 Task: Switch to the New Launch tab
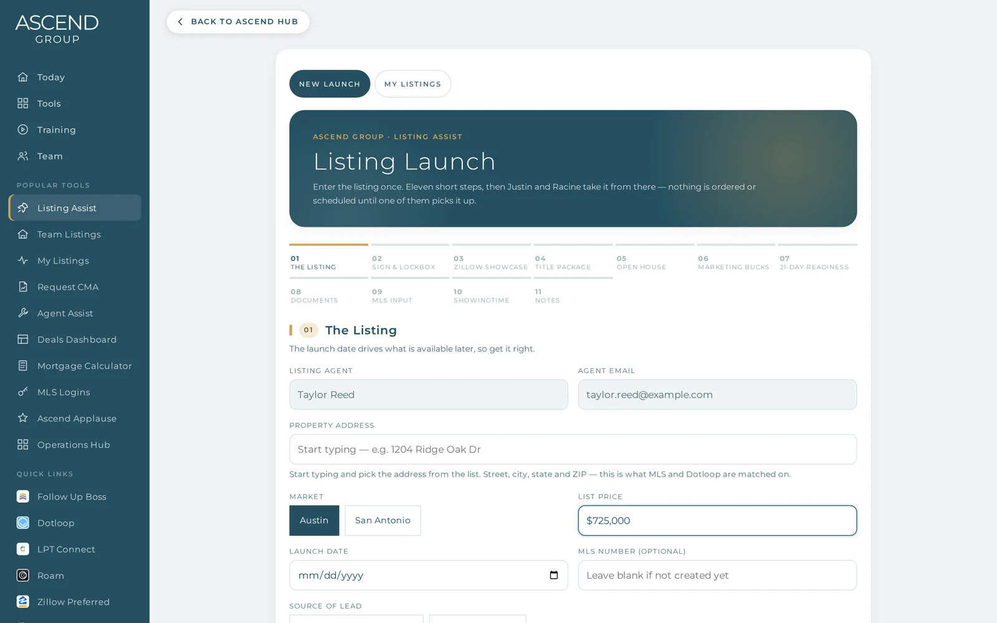click(330, 83)
